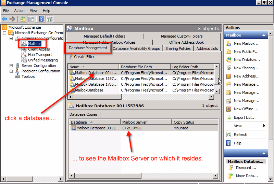Open the View submenu arrow

click(264, 126)
